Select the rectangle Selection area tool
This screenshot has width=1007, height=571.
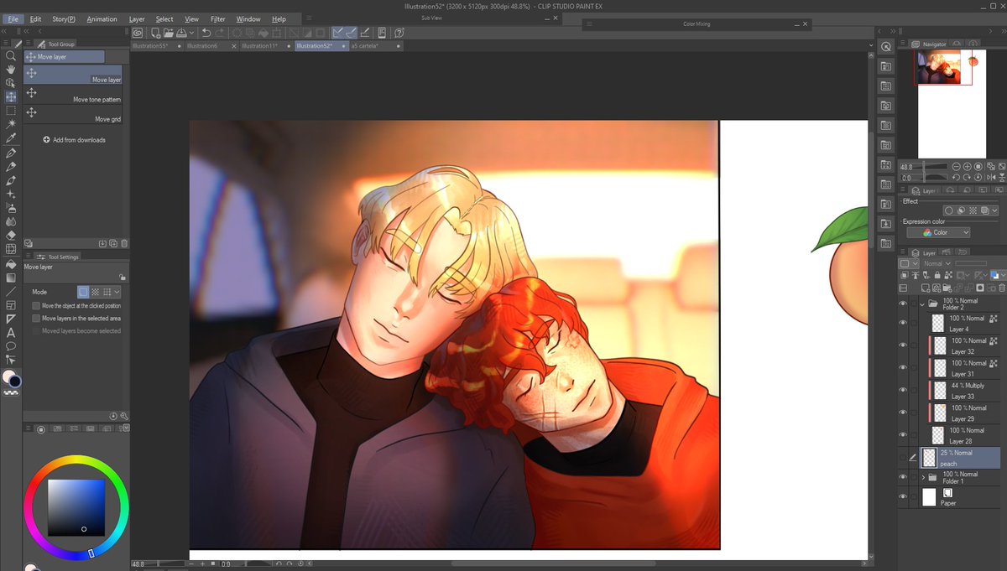[11, 111]
